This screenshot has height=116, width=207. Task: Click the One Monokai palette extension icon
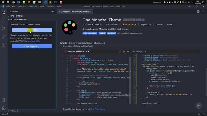pyautogui.click(x=70, y=27)
